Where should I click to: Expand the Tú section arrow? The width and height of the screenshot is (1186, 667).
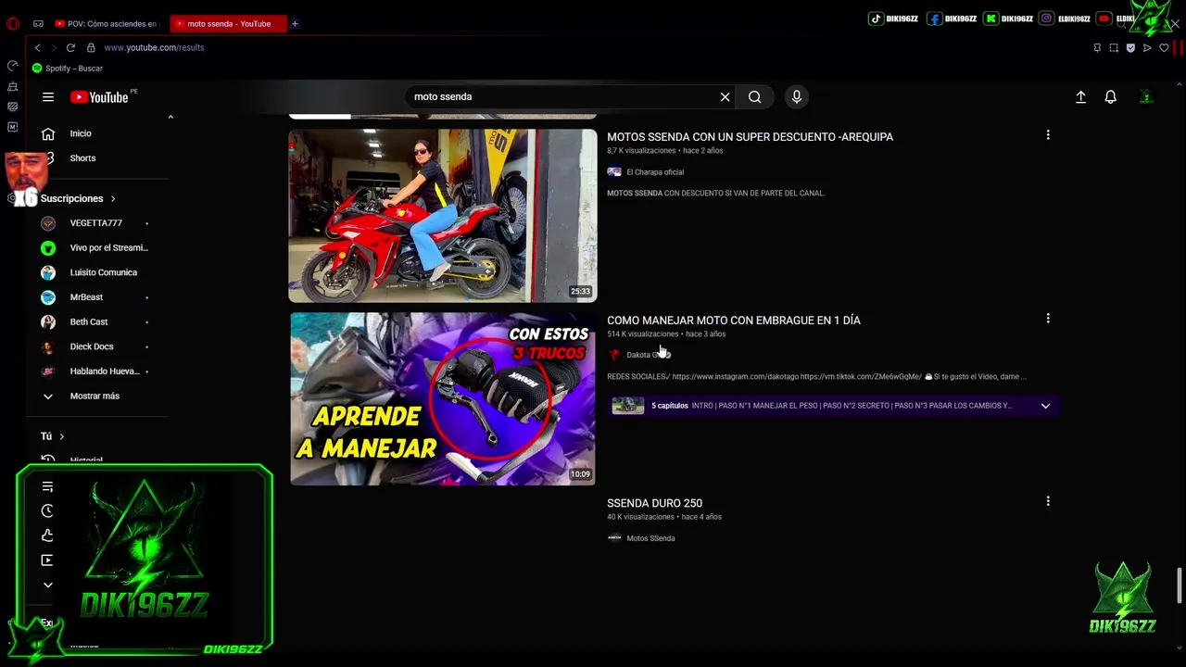coord(62,436)
